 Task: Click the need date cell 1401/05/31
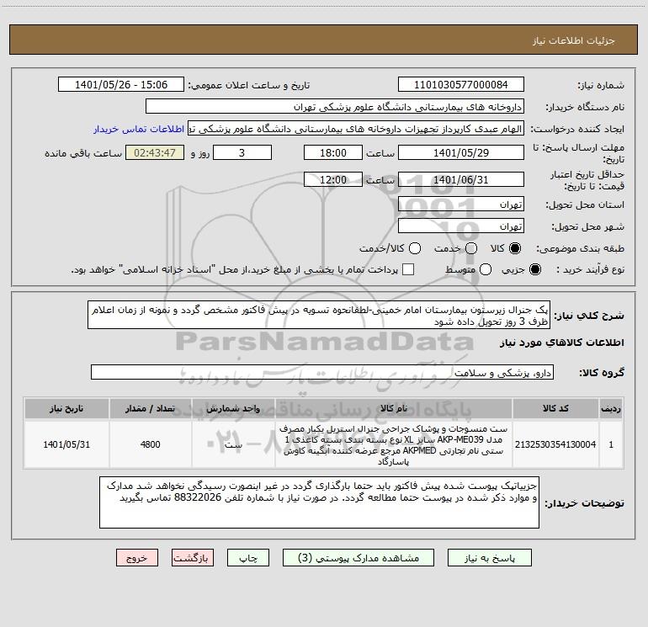66,444
